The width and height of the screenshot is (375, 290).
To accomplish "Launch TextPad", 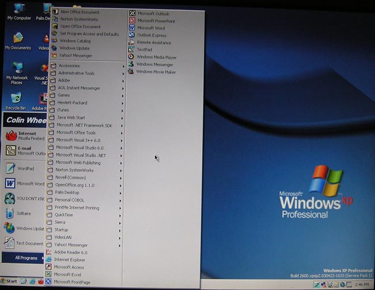I will 141,49.
